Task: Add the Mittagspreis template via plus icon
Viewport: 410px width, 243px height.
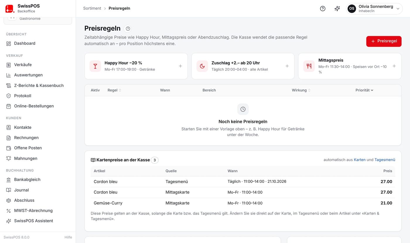Action: 394,66
